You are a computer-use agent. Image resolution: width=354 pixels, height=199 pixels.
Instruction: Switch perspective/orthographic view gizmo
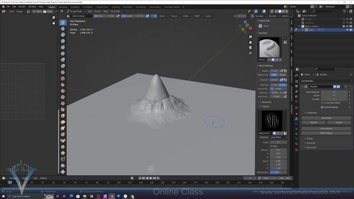(251, 53)
